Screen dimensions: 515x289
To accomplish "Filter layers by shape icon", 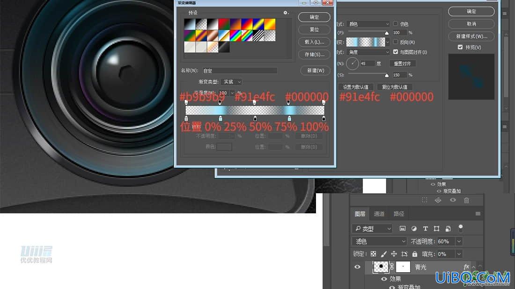I will 436,228.
